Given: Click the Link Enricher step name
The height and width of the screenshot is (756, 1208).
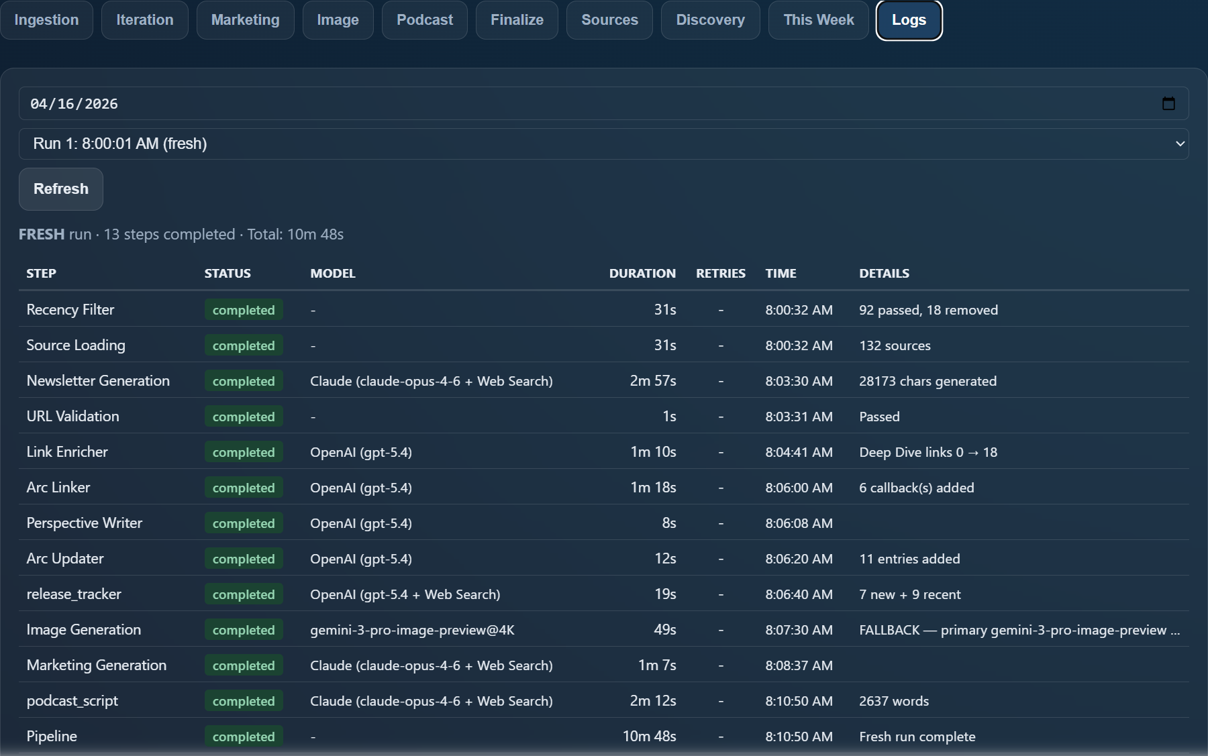Looking at the screenshot, I should point(67,451).
